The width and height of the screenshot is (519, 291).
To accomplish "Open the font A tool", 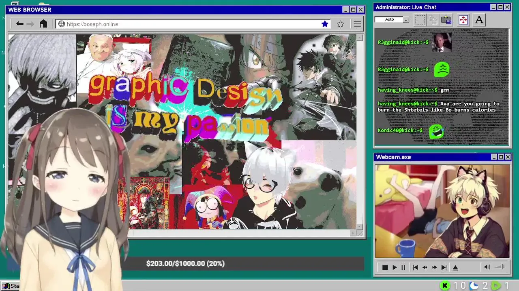I will point(479,20).
